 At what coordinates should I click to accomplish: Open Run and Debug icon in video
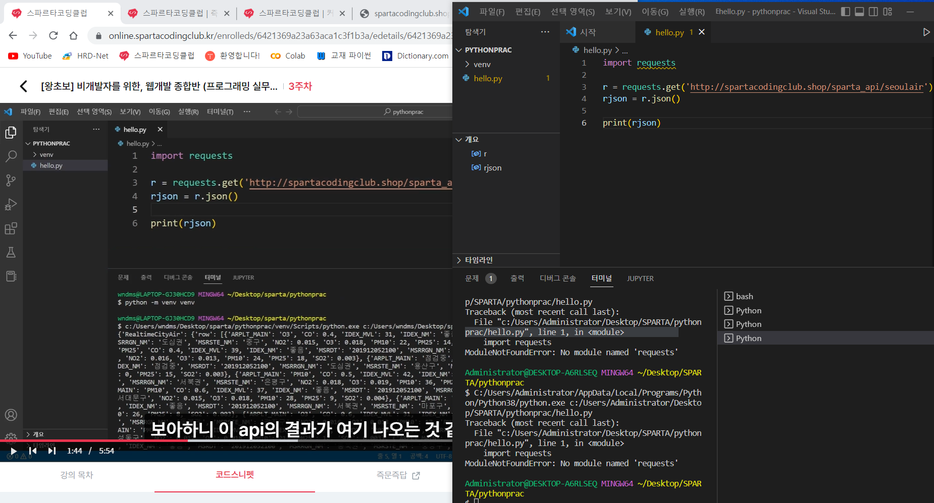(11, 204)
